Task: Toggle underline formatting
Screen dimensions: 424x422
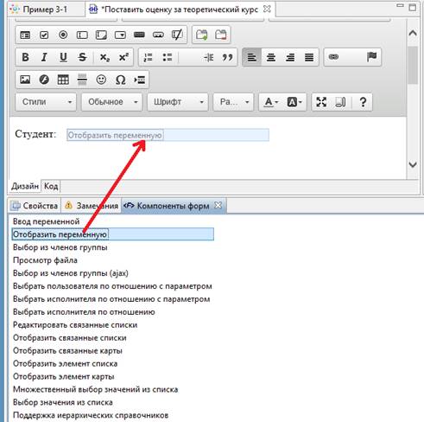Action: click(x=63, y=57)
